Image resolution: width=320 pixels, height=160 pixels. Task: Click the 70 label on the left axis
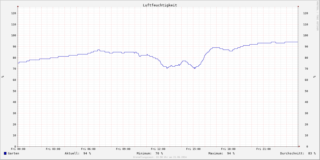pyautogui.click(x=14, y=69)
